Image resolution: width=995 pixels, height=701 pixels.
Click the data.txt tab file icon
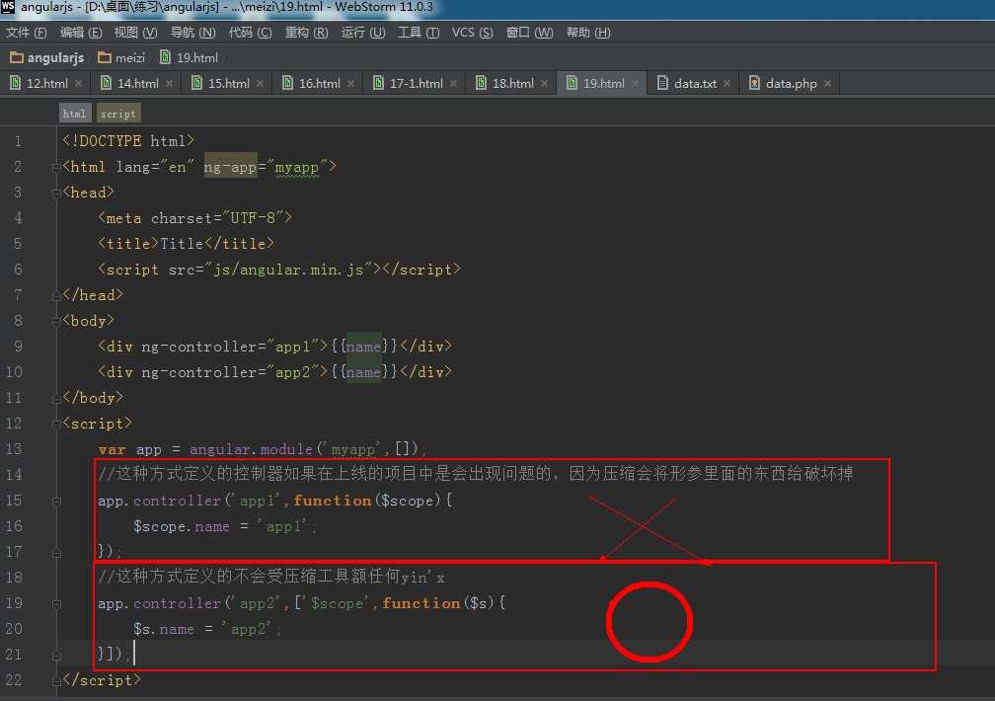tap(662, 83)
